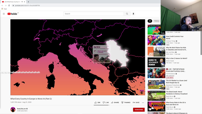
Task: Open Apps bookmark shortcut
Action: tap(4, 9)
